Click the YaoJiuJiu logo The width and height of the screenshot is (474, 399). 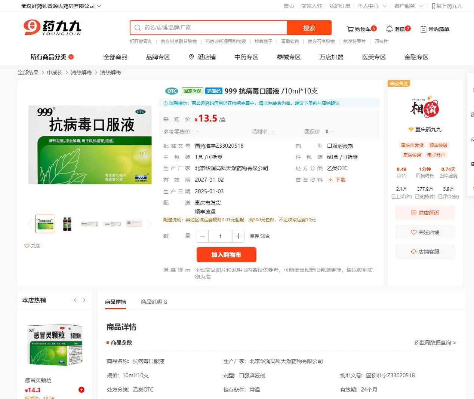pos(52,28)
